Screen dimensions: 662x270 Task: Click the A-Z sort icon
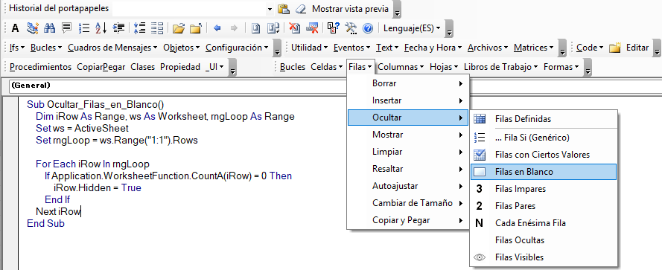101,28
